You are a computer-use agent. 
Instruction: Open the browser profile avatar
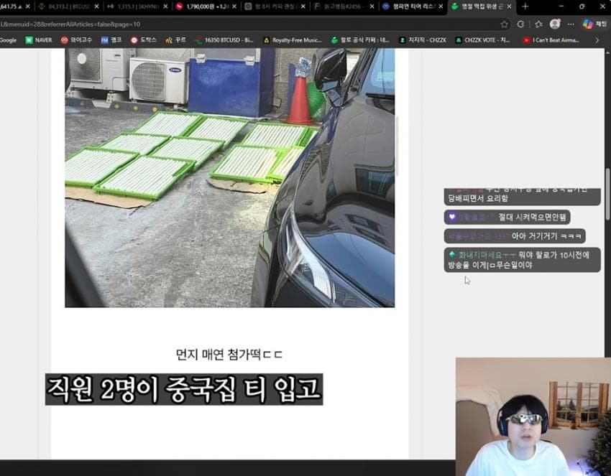pos(555,24)
